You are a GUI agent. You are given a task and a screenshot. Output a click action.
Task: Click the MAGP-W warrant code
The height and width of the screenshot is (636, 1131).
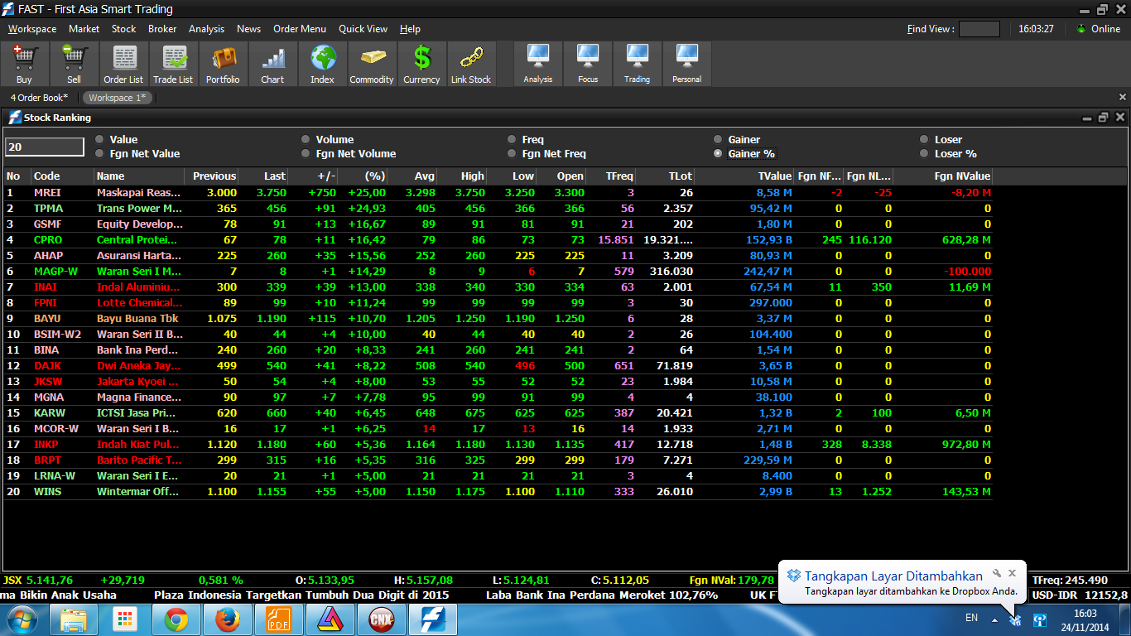[55, 271]
